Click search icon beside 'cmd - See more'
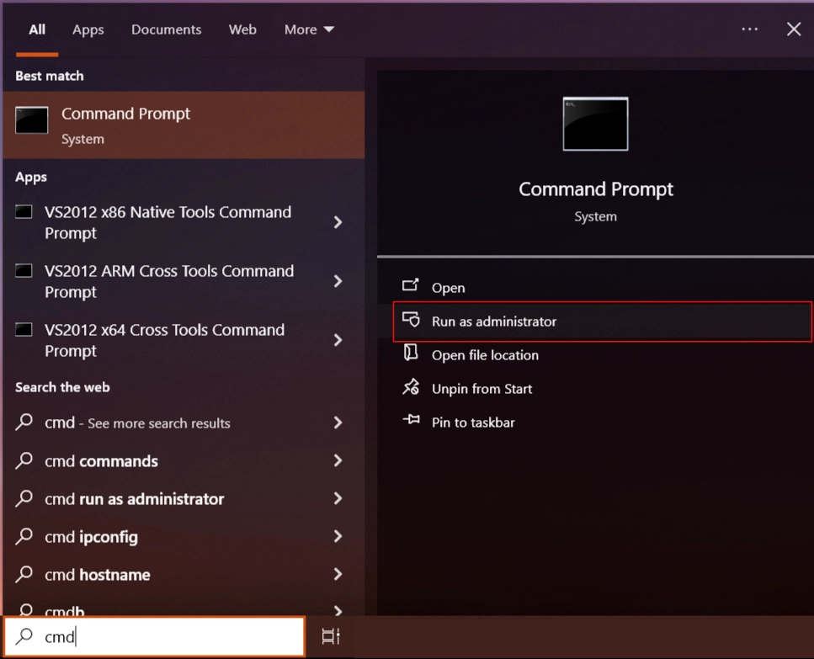 24,422
